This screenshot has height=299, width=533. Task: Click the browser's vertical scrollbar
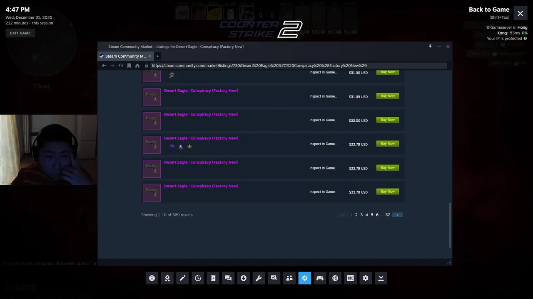(450, 225)
